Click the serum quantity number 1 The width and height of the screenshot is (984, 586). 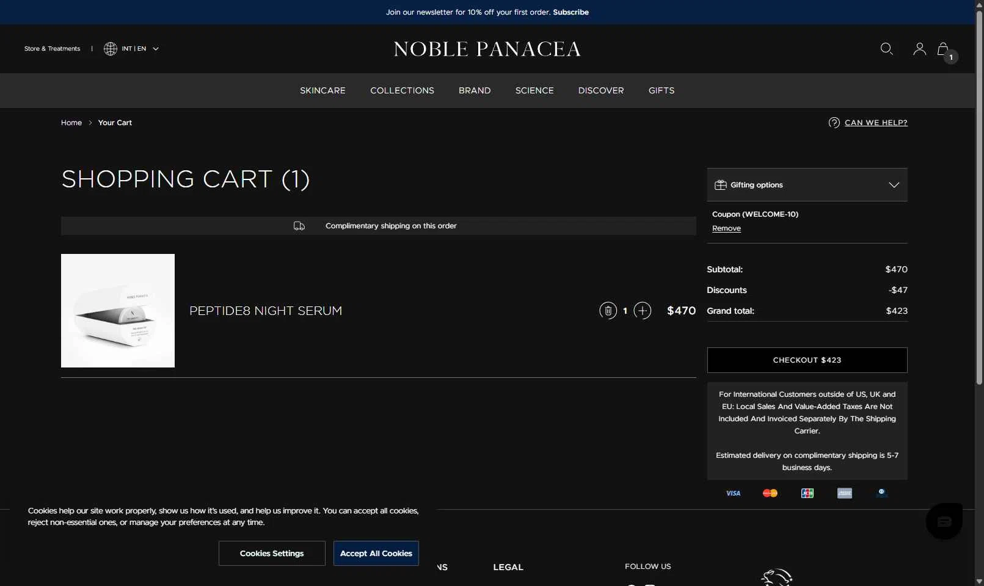[x=625, y=311]
